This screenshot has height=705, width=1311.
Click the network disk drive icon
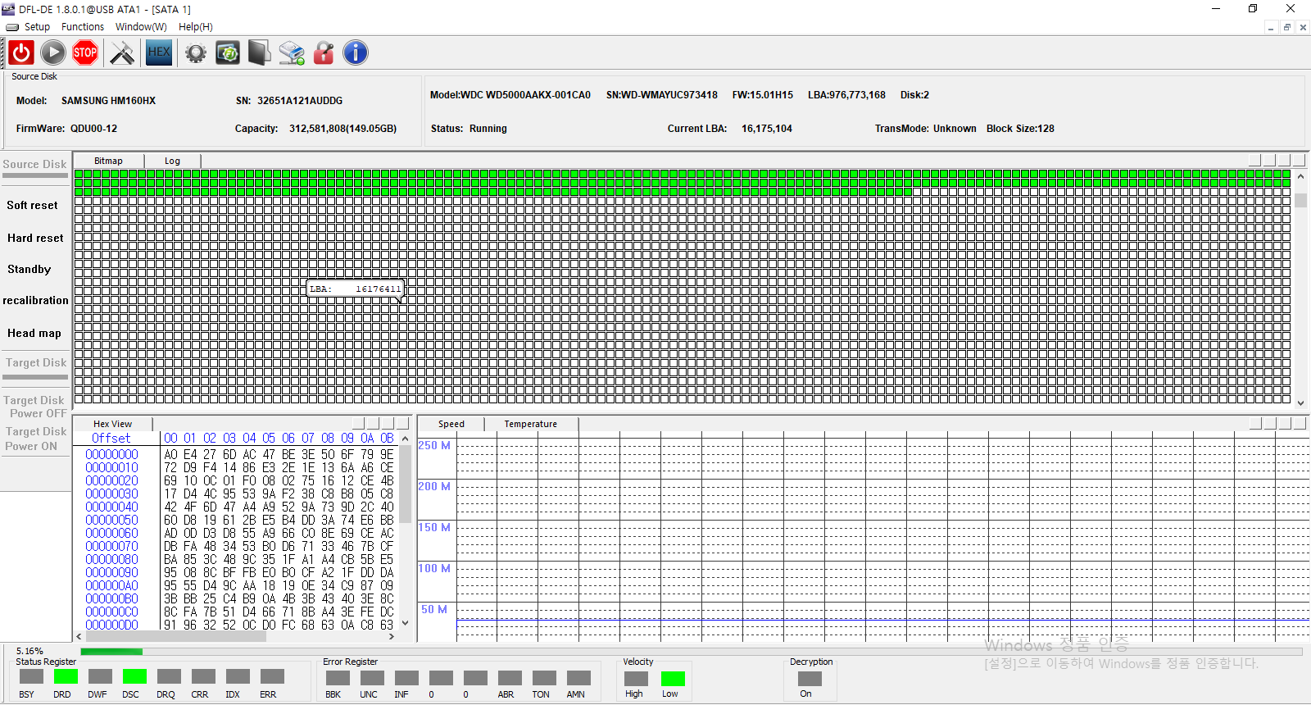[x=291, y=53]
